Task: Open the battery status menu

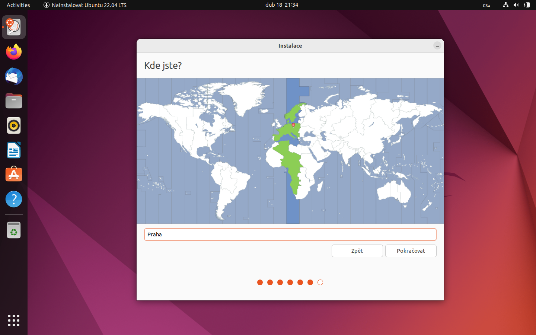Action: click(527, 5)
